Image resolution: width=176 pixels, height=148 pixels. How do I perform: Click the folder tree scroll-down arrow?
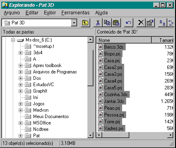91,135
